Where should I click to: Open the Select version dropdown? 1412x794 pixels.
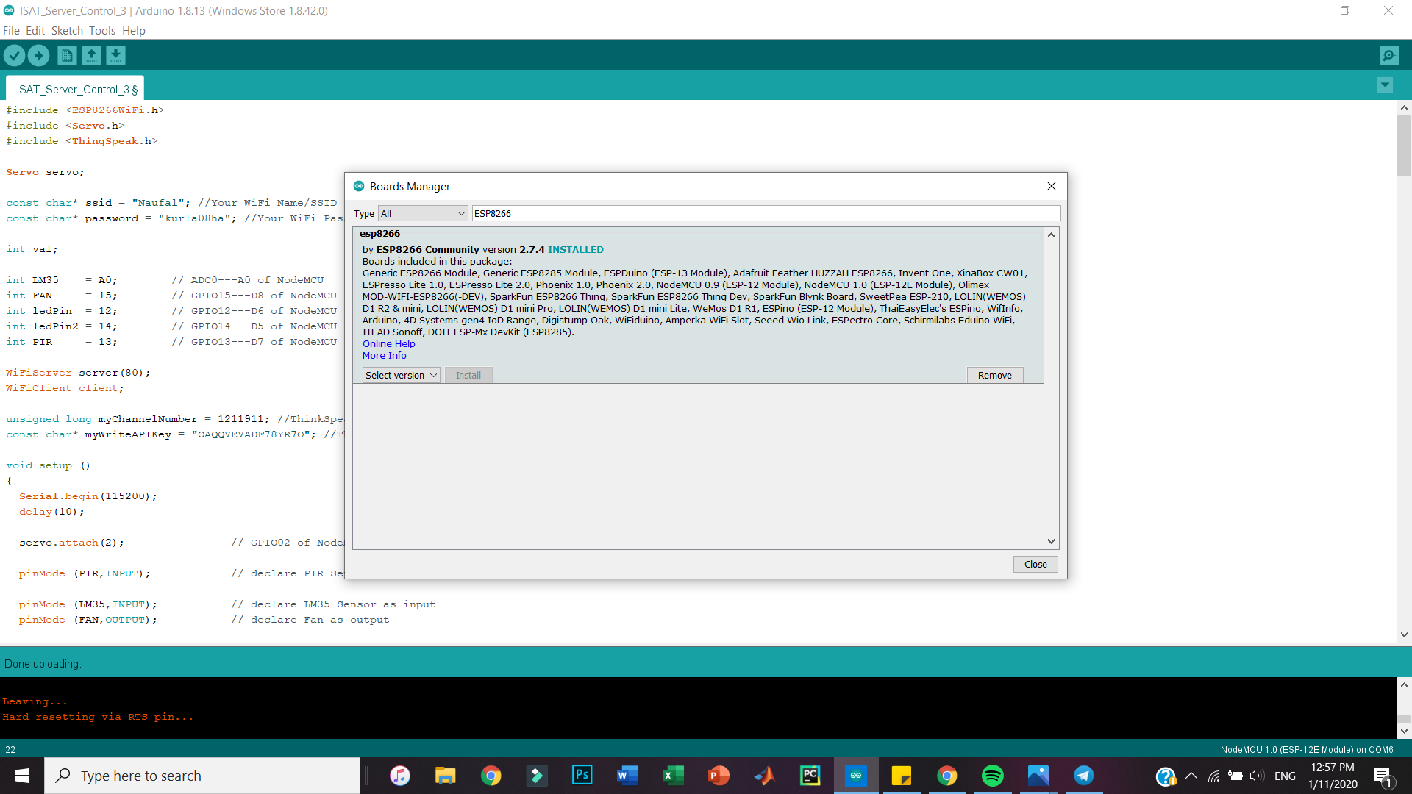coord(401,375)
